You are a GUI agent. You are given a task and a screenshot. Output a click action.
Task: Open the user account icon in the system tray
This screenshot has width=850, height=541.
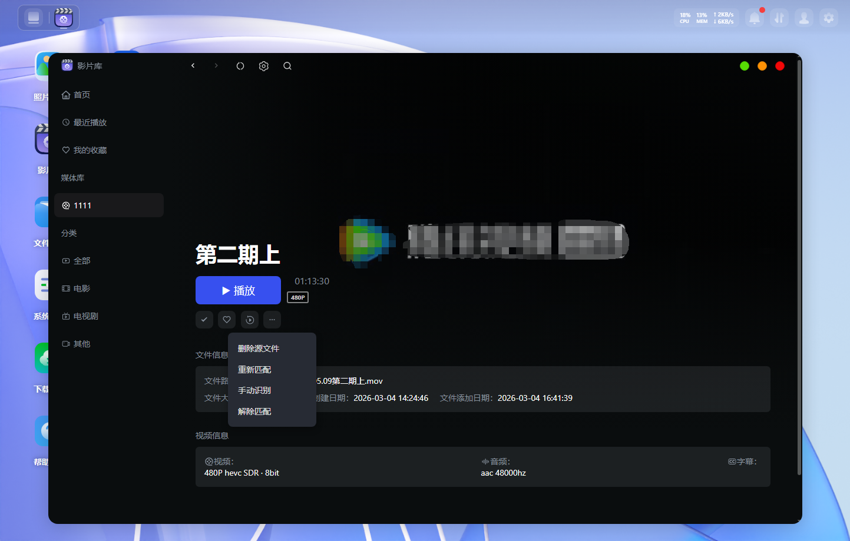coord(804,18)
